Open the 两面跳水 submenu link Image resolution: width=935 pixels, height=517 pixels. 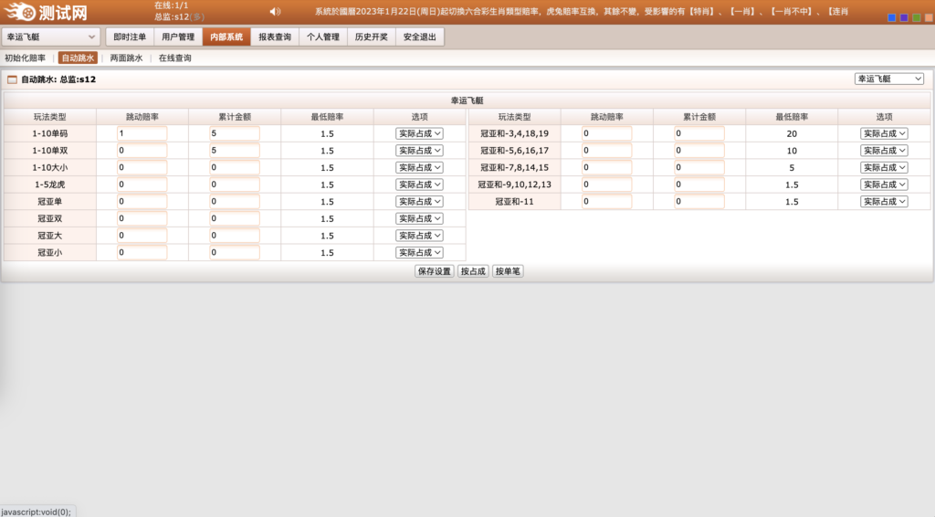[126, 58]
